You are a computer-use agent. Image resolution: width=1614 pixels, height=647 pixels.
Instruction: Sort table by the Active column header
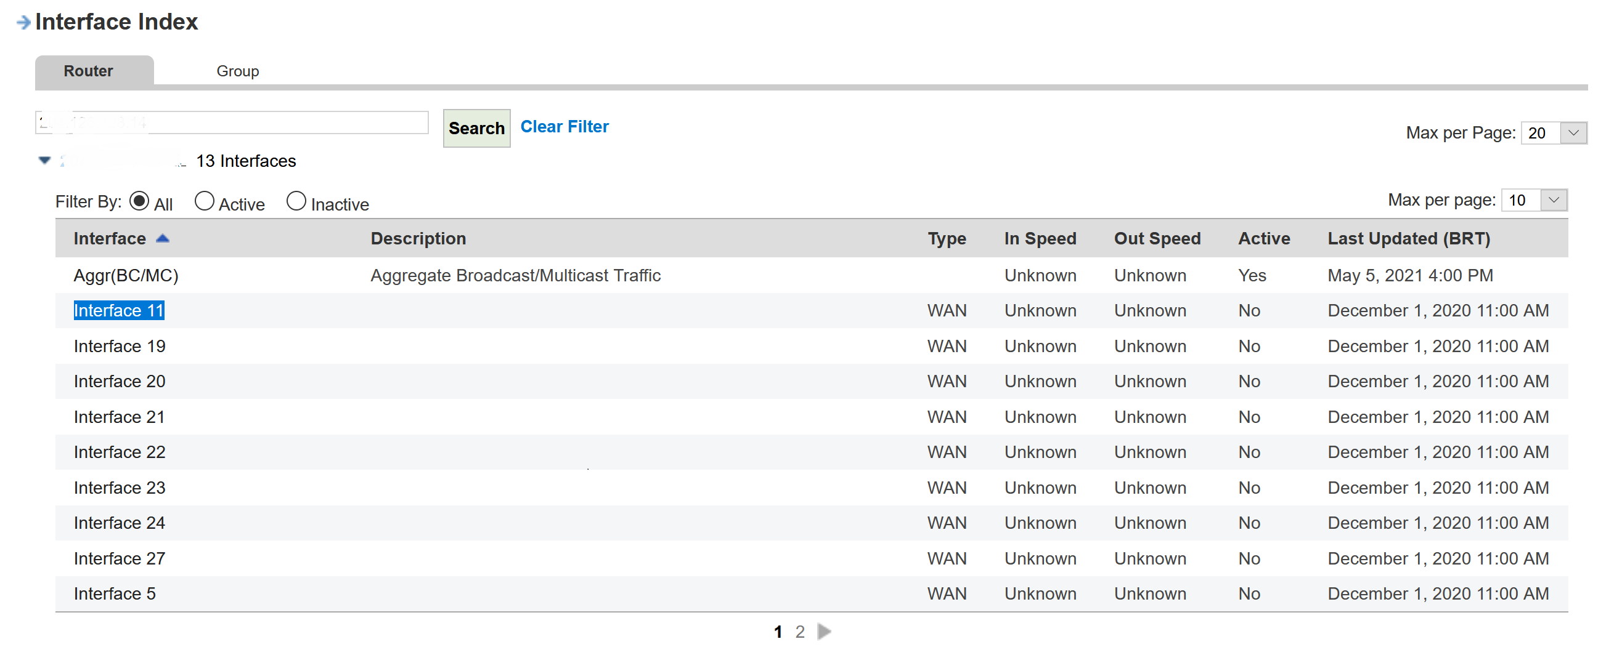(x=1263, y=238)
